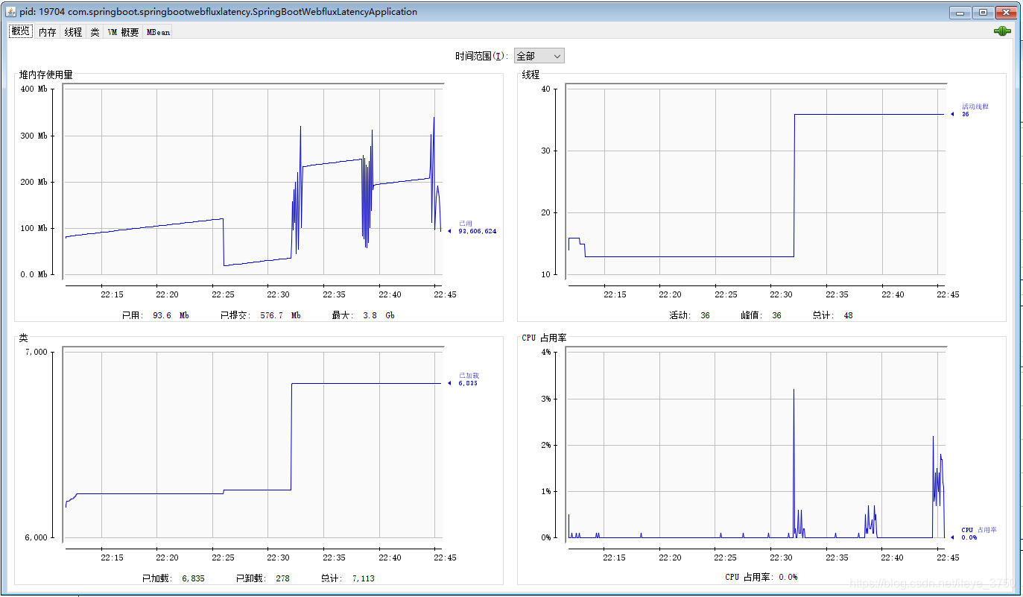The height and width of the screenshot is (597, 1023).
Task: Click inside the 类 loaded chart area
Action: point(253,445)
